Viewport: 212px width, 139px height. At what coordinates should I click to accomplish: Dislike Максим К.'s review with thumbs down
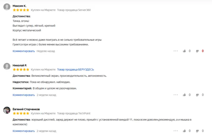[197, 51]
